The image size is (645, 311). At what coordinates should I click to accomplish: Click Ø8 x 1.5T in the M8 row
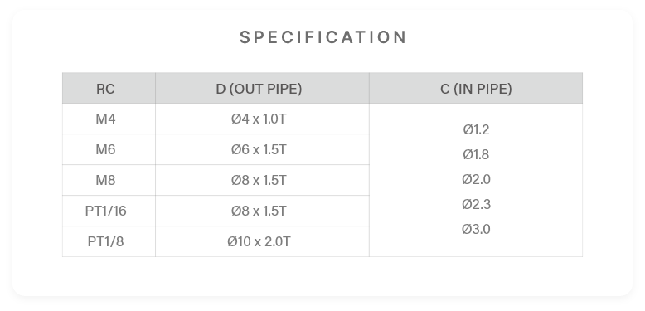click(263, 180)
